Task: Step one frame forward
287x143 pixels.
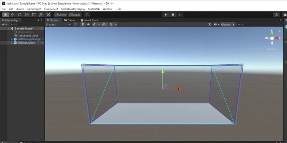Action: click(180, 15)
